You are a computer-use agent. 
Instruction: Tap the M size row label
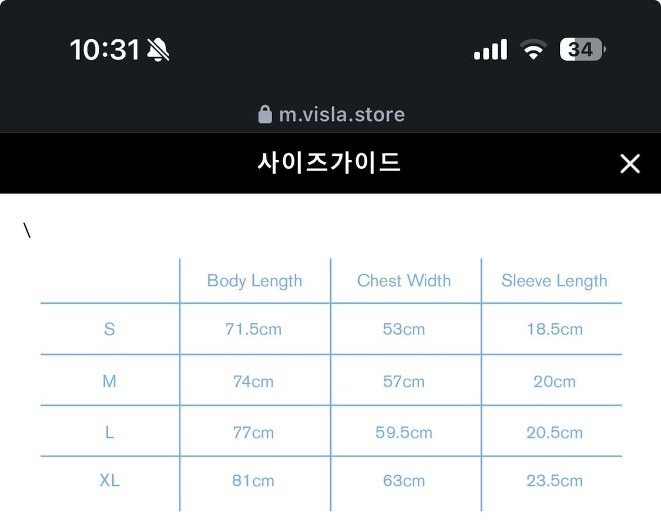click(109, 382)
